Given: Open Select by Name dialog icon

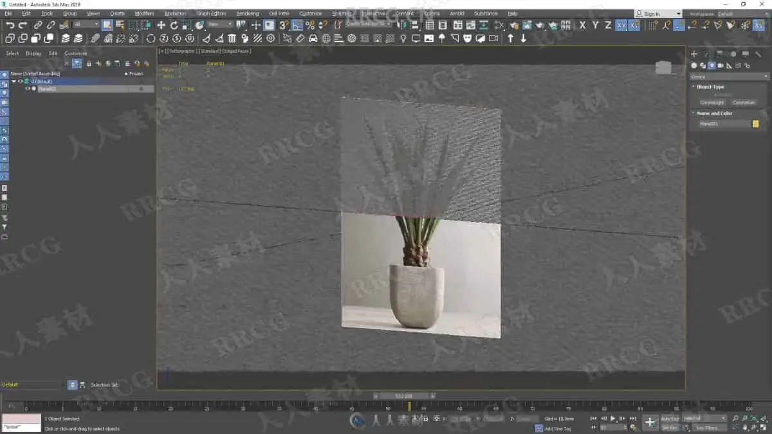Looking at the screenshot, I should pos(120,25).
